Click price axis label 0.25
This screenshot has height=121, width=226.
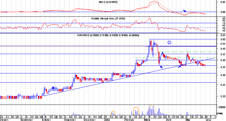223,85
